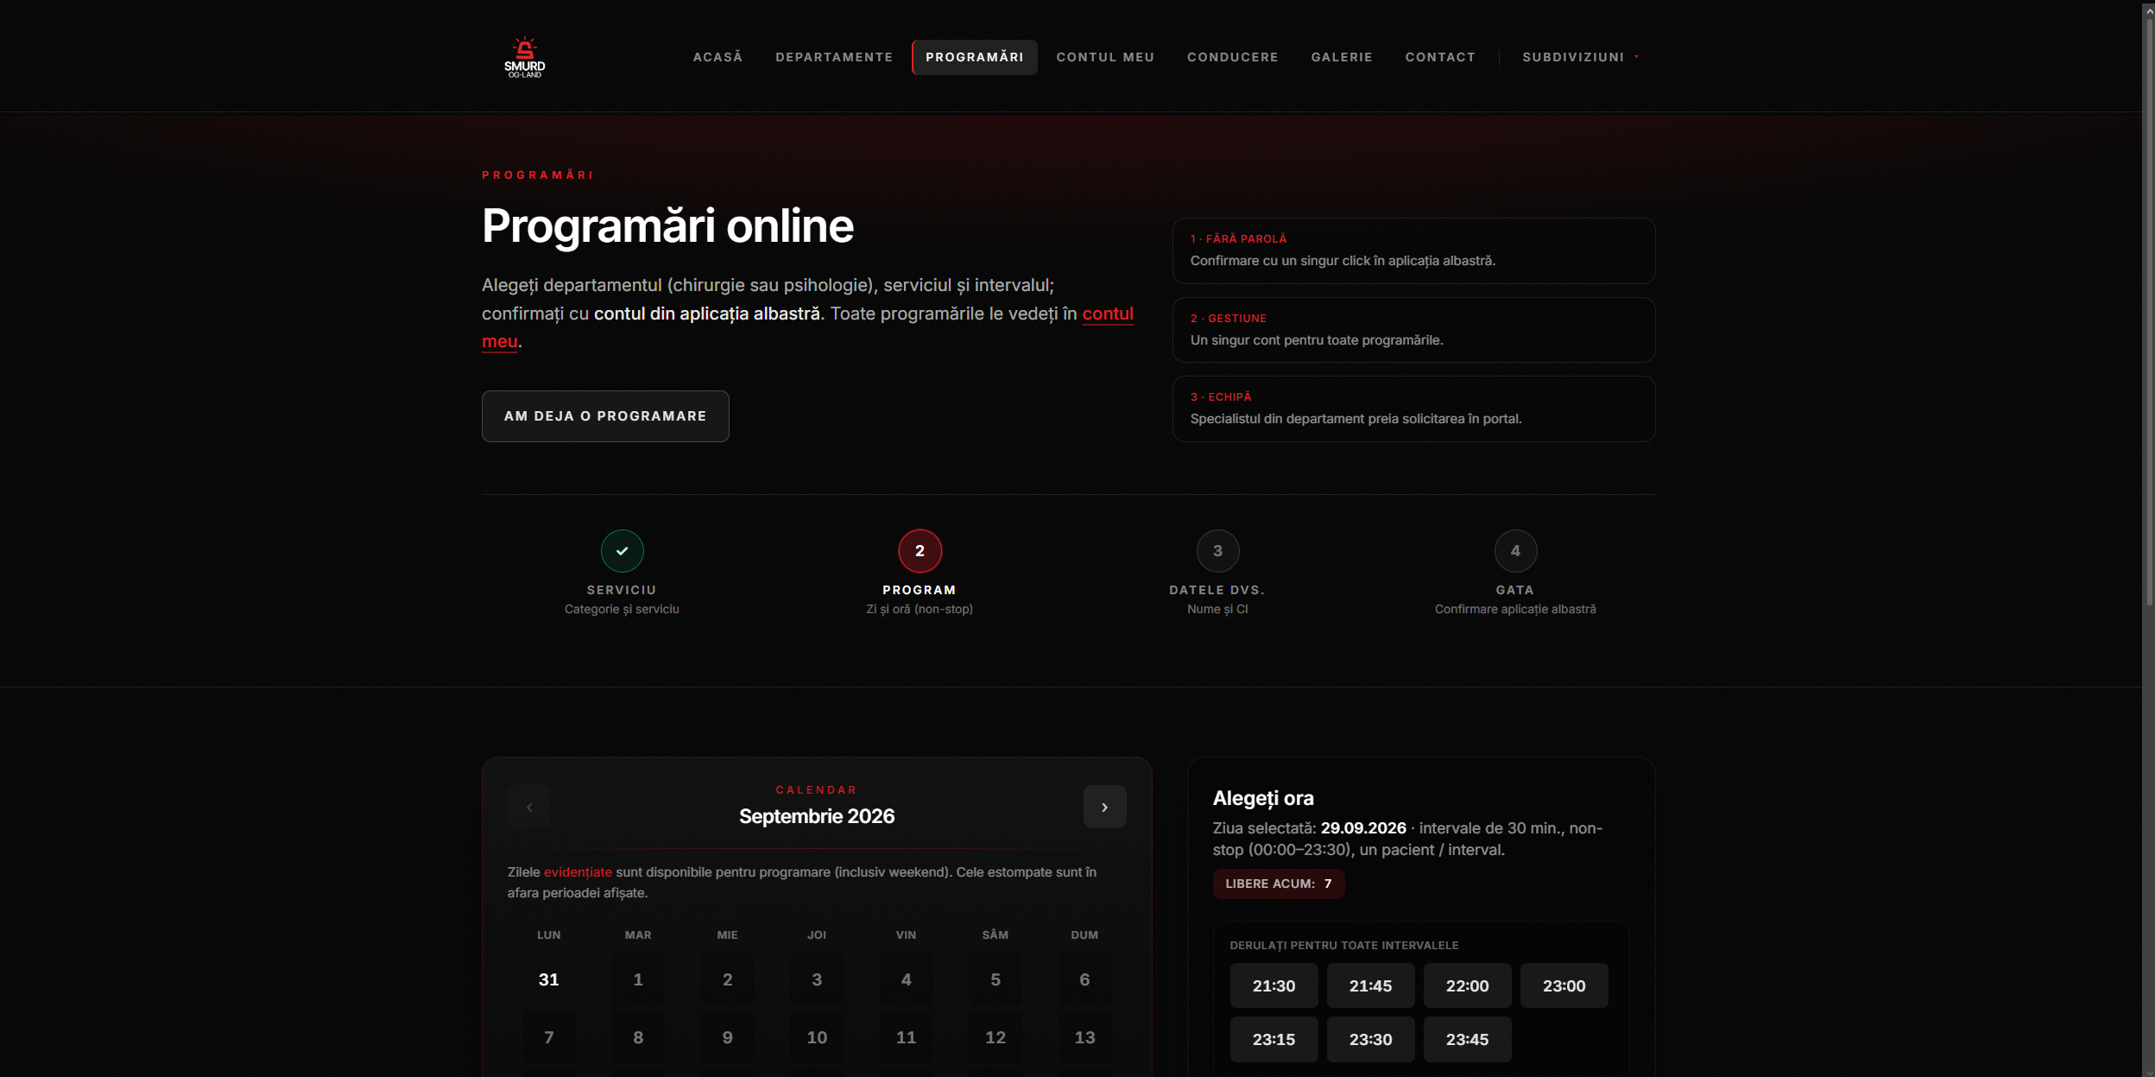Image resolution: width=2155 pixels, height=1077 pixels.
Task: Pick the 22:00 interval
Action: tap(1467, 985)
